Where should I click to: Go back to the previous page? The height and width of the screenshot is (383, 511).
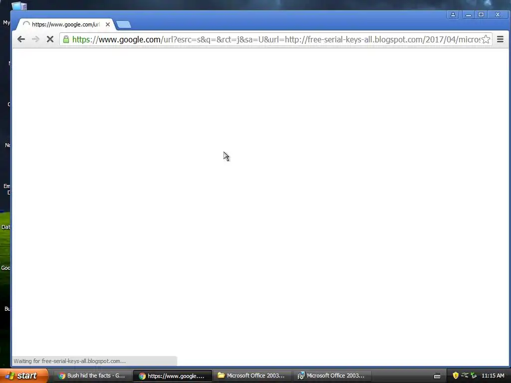[21, 39]
